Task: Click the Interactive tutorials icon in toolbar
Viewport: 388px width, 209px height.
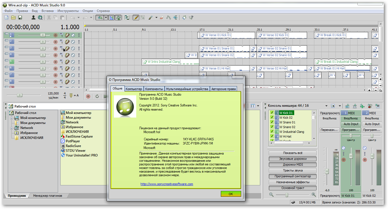Action: coord(184,18)
